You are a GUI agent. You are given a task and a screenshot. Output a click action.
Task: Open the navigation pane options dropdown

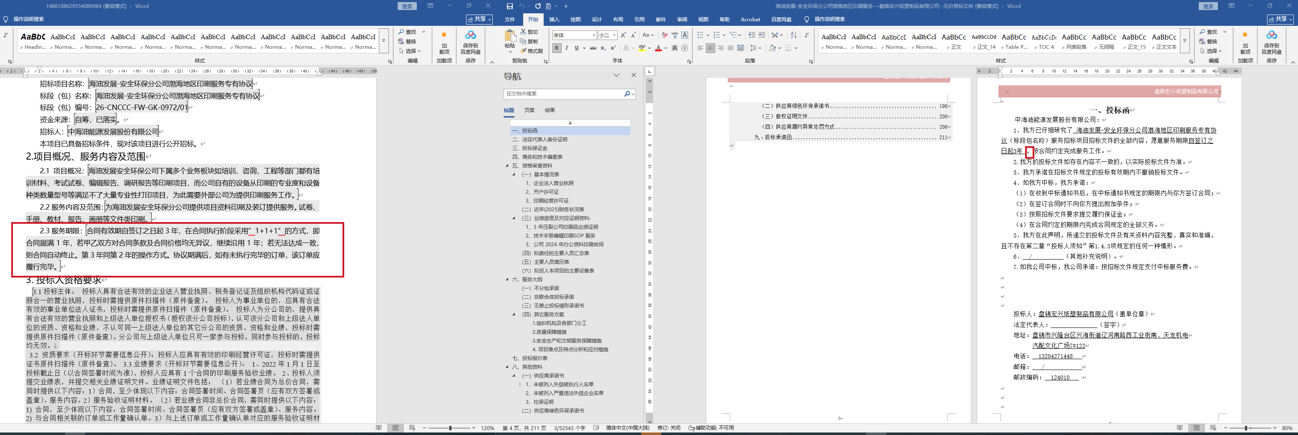coord(616,75)
